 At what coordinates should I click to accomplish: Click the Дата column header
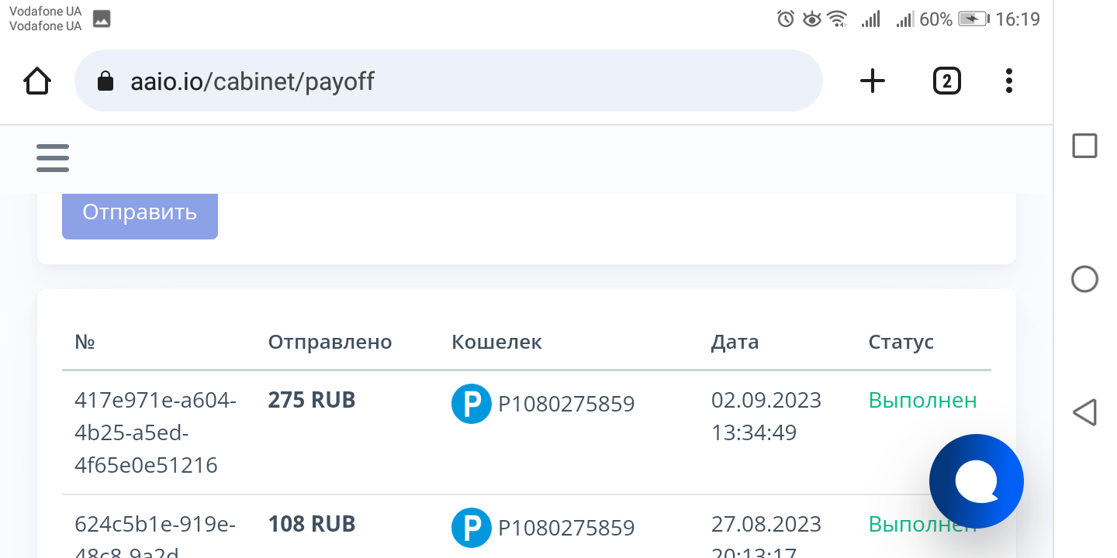pos(735,342)
